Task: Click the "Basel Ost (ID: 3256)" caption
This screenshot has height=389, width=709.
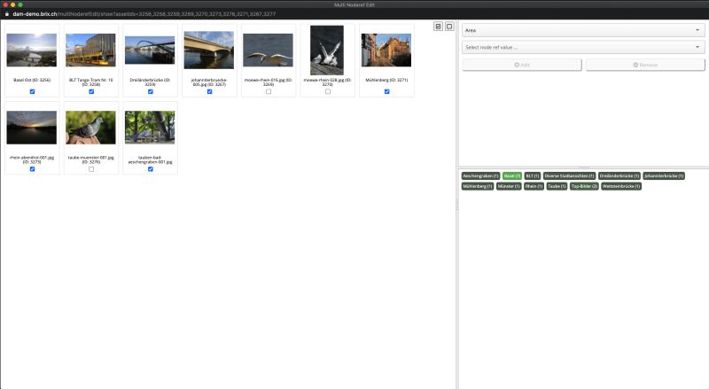Action: pos(32,80)
